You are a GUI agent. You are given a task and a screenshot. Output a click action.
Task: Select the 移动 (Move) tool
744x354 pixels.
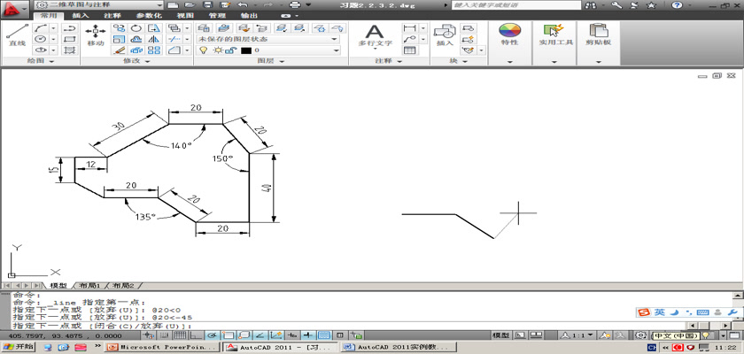(x=96, y=35)
